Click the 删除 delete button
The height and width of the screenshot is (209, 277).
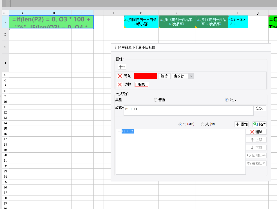pos(256,132)
